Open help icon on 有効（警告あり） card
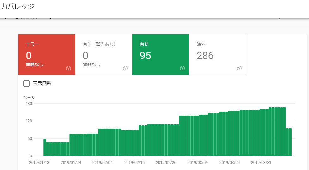Viewport: 309px width, 170px height. click(x=125, y=68)
